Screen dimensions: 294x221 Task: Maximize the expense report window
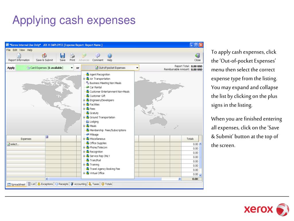(196, 45)
